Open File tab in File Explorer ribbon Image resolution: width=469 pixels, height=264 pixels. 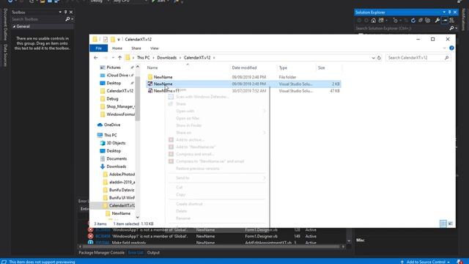tap(98, 48)
